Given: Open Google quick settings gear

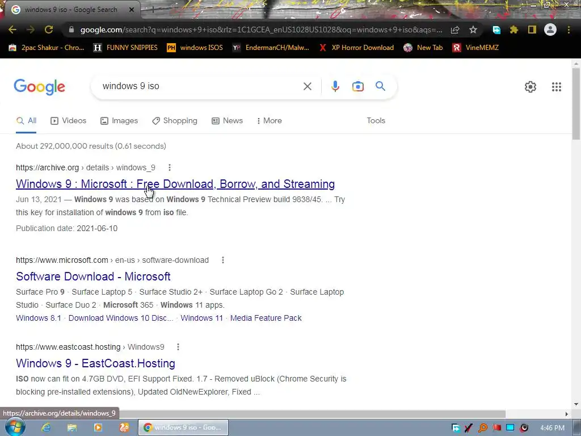Looking at the screenshot, I should tap(531, 87).
